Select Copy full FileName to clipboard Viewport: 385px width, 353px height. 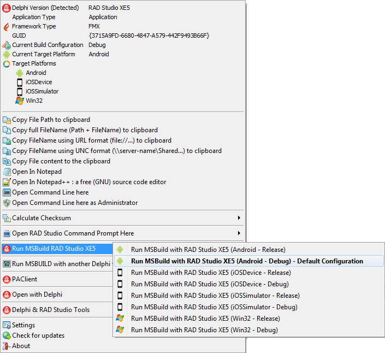pyautogui.click(x=123, y=130)
